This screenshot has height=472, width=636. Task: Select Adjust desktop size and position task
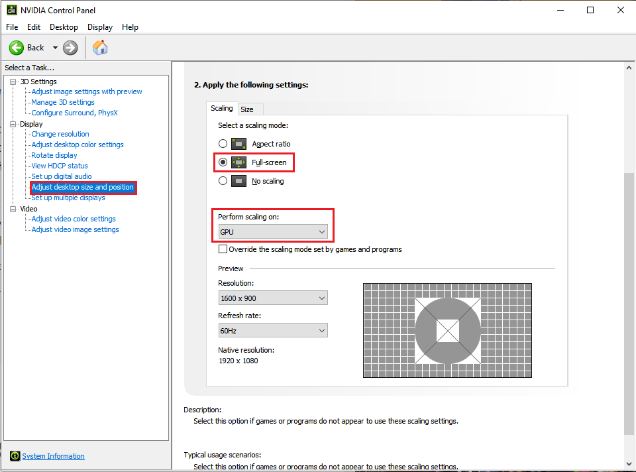point(83,187)
